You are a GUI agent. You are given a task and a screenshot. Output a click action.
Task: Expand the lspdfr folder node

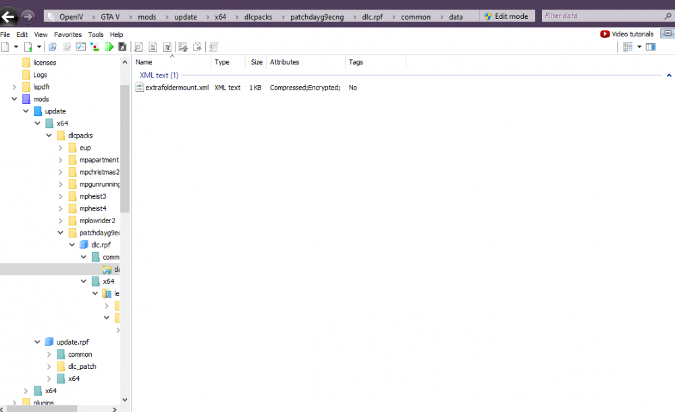[x=14, y=87]
